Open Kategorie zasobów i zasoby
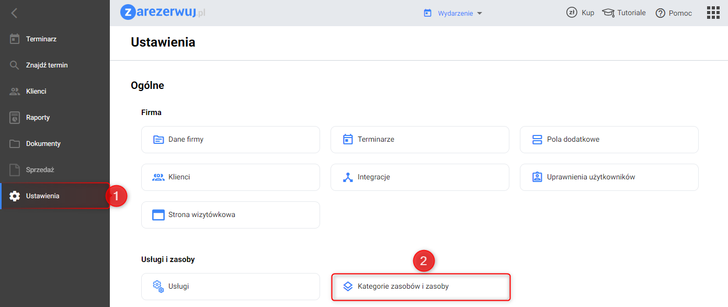This screenshot has height=307, width=728. click(420, 287)
